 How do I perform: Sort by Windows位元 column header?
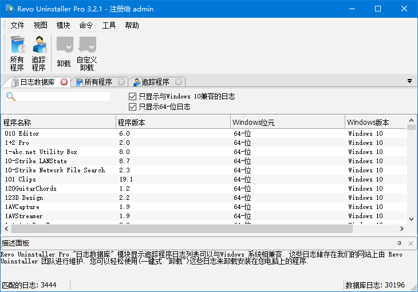[x=287, y=123]
